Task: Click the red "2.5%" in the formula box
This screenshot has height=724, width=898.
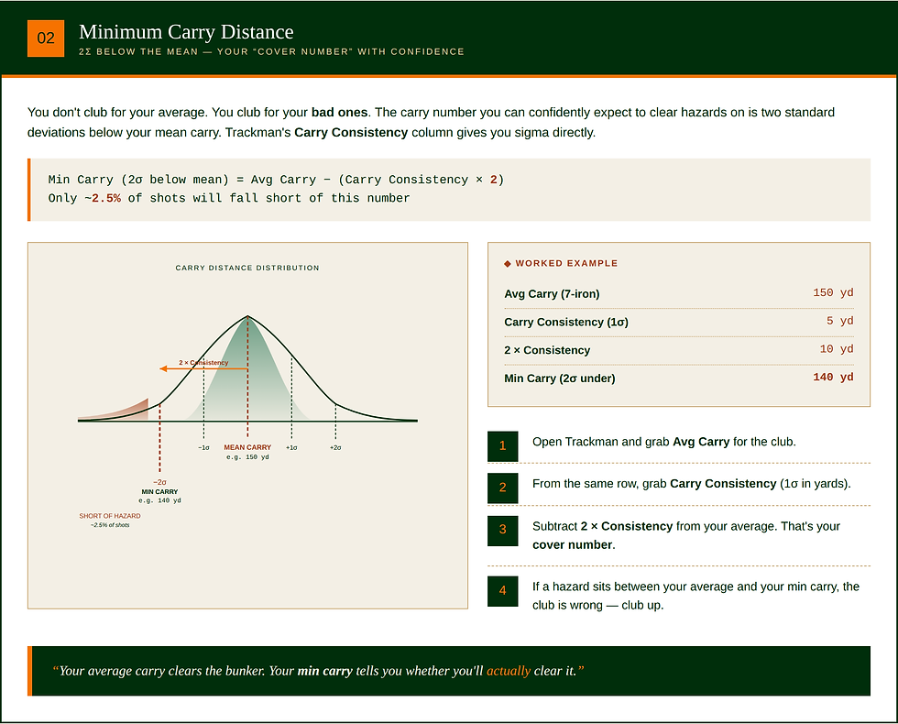Action: click(106, 198)
